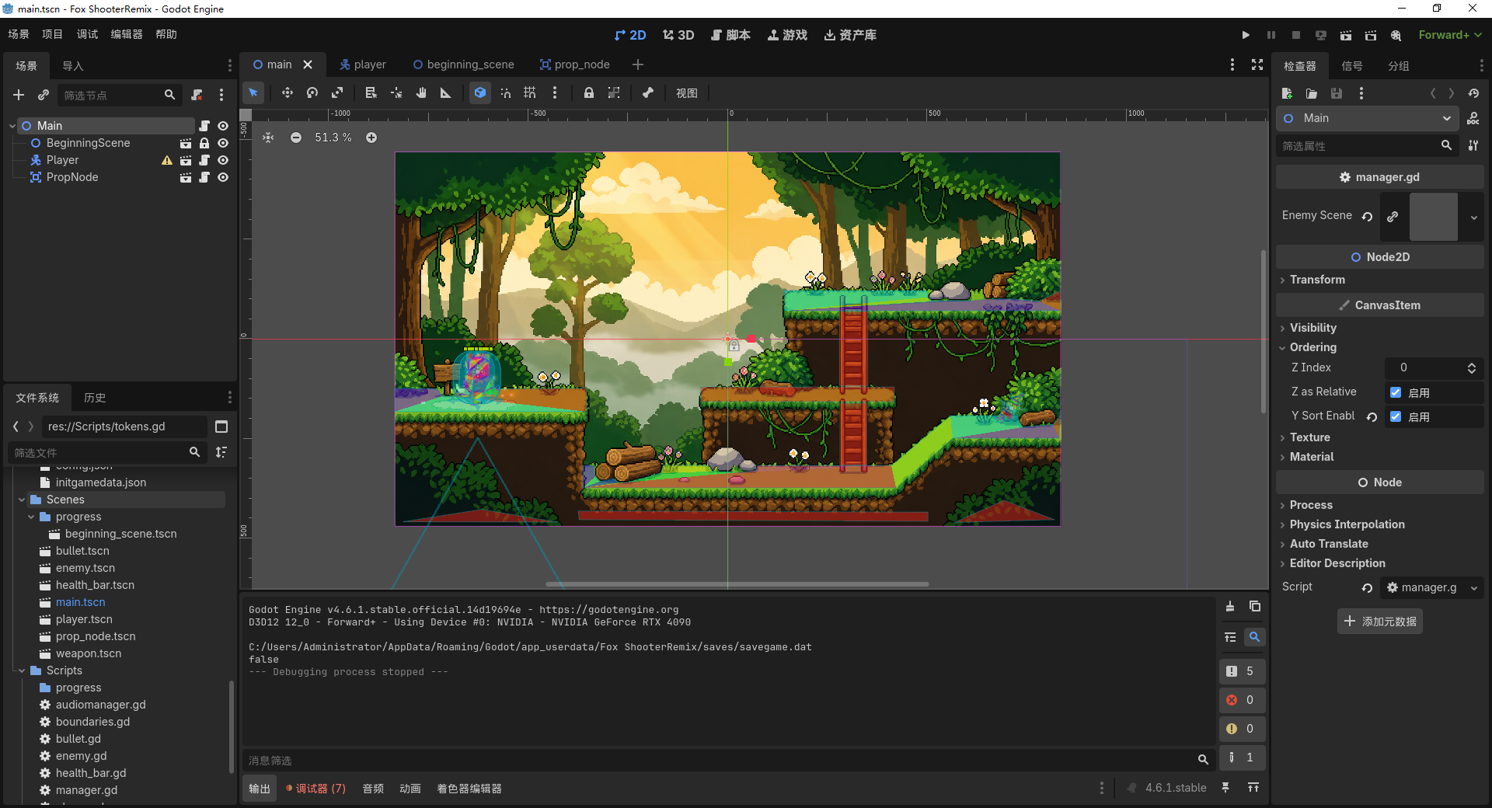Toggle the filesystem split mode icon

click(x=221, y=427)
